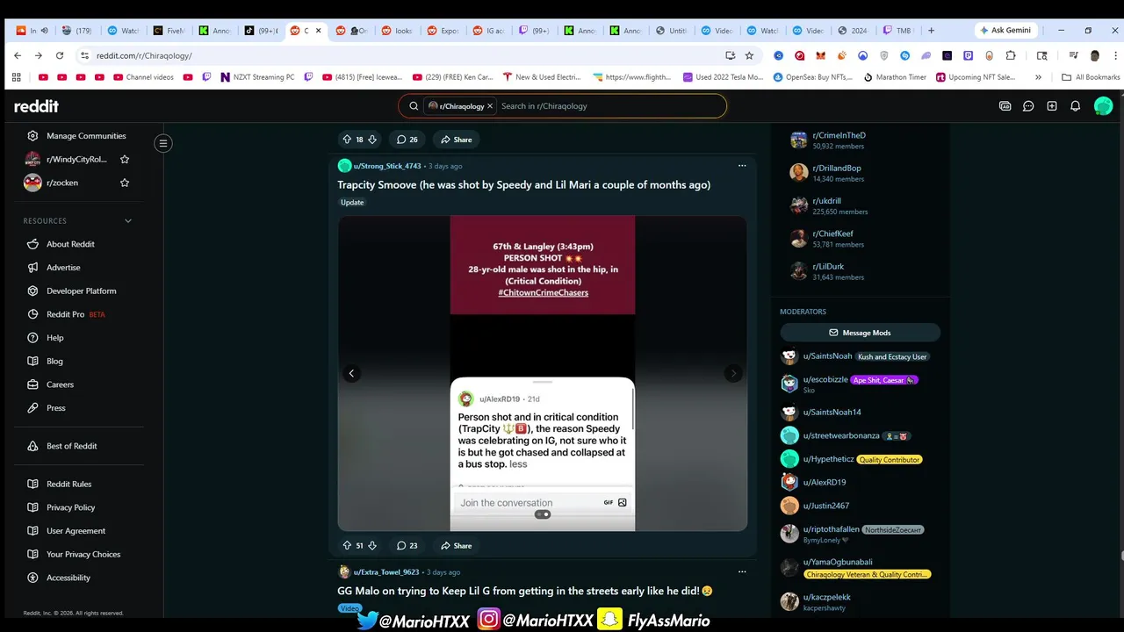Screen dimensions: 1124x632
Task: Open options menu for Extra_Towel_9623 post
Action: [x=742, y=571]
